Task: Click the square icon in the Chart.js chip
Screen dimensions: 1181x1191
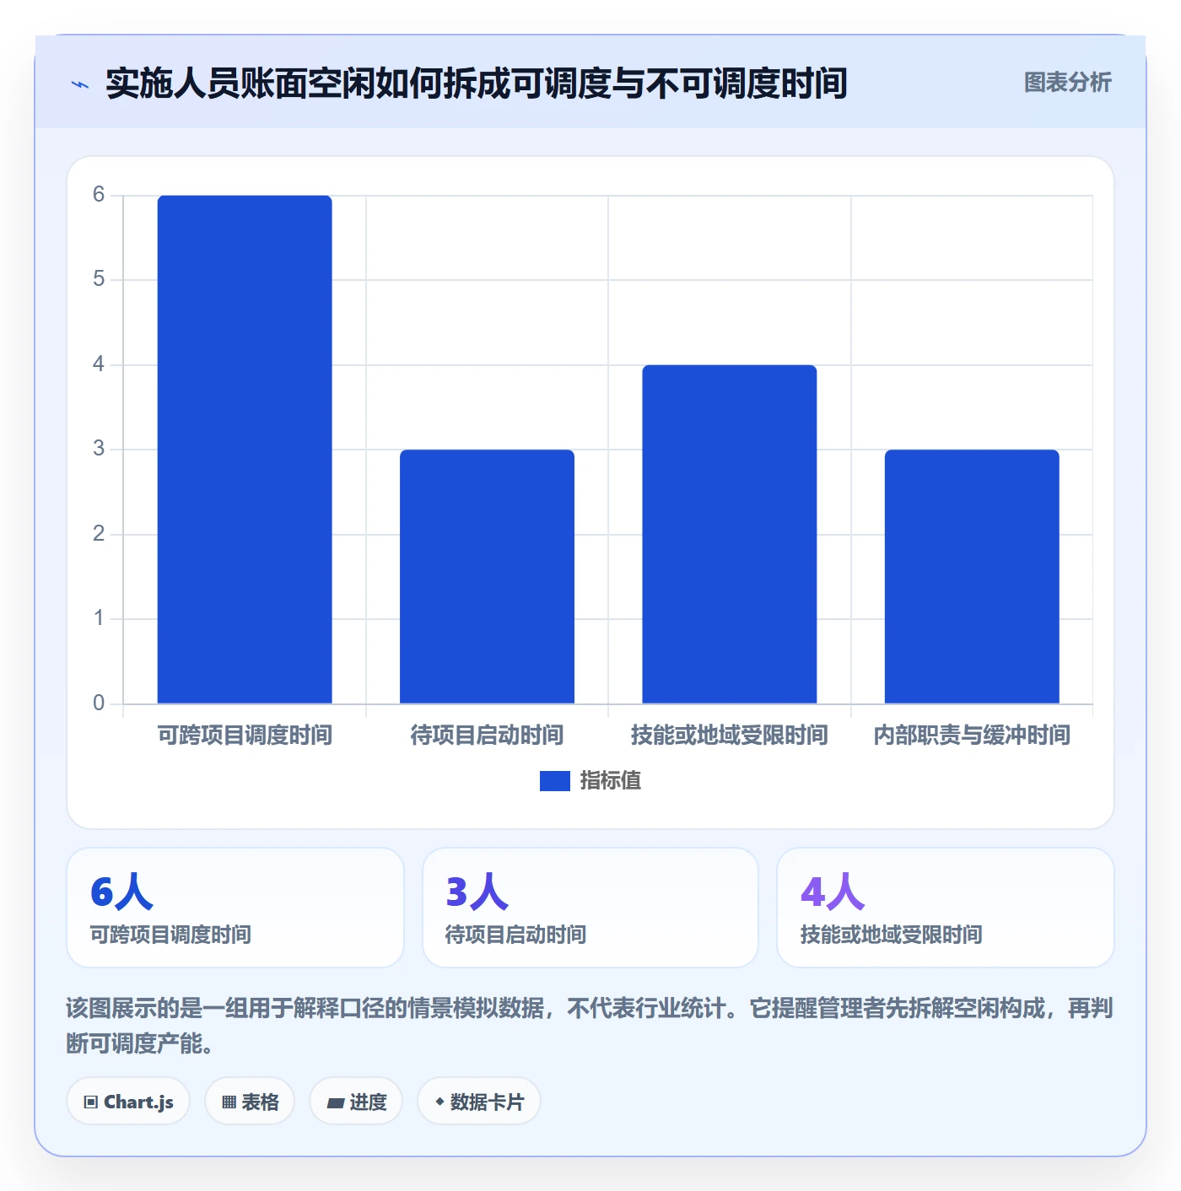Action: pyautogui.click(x=91, y=1102)
